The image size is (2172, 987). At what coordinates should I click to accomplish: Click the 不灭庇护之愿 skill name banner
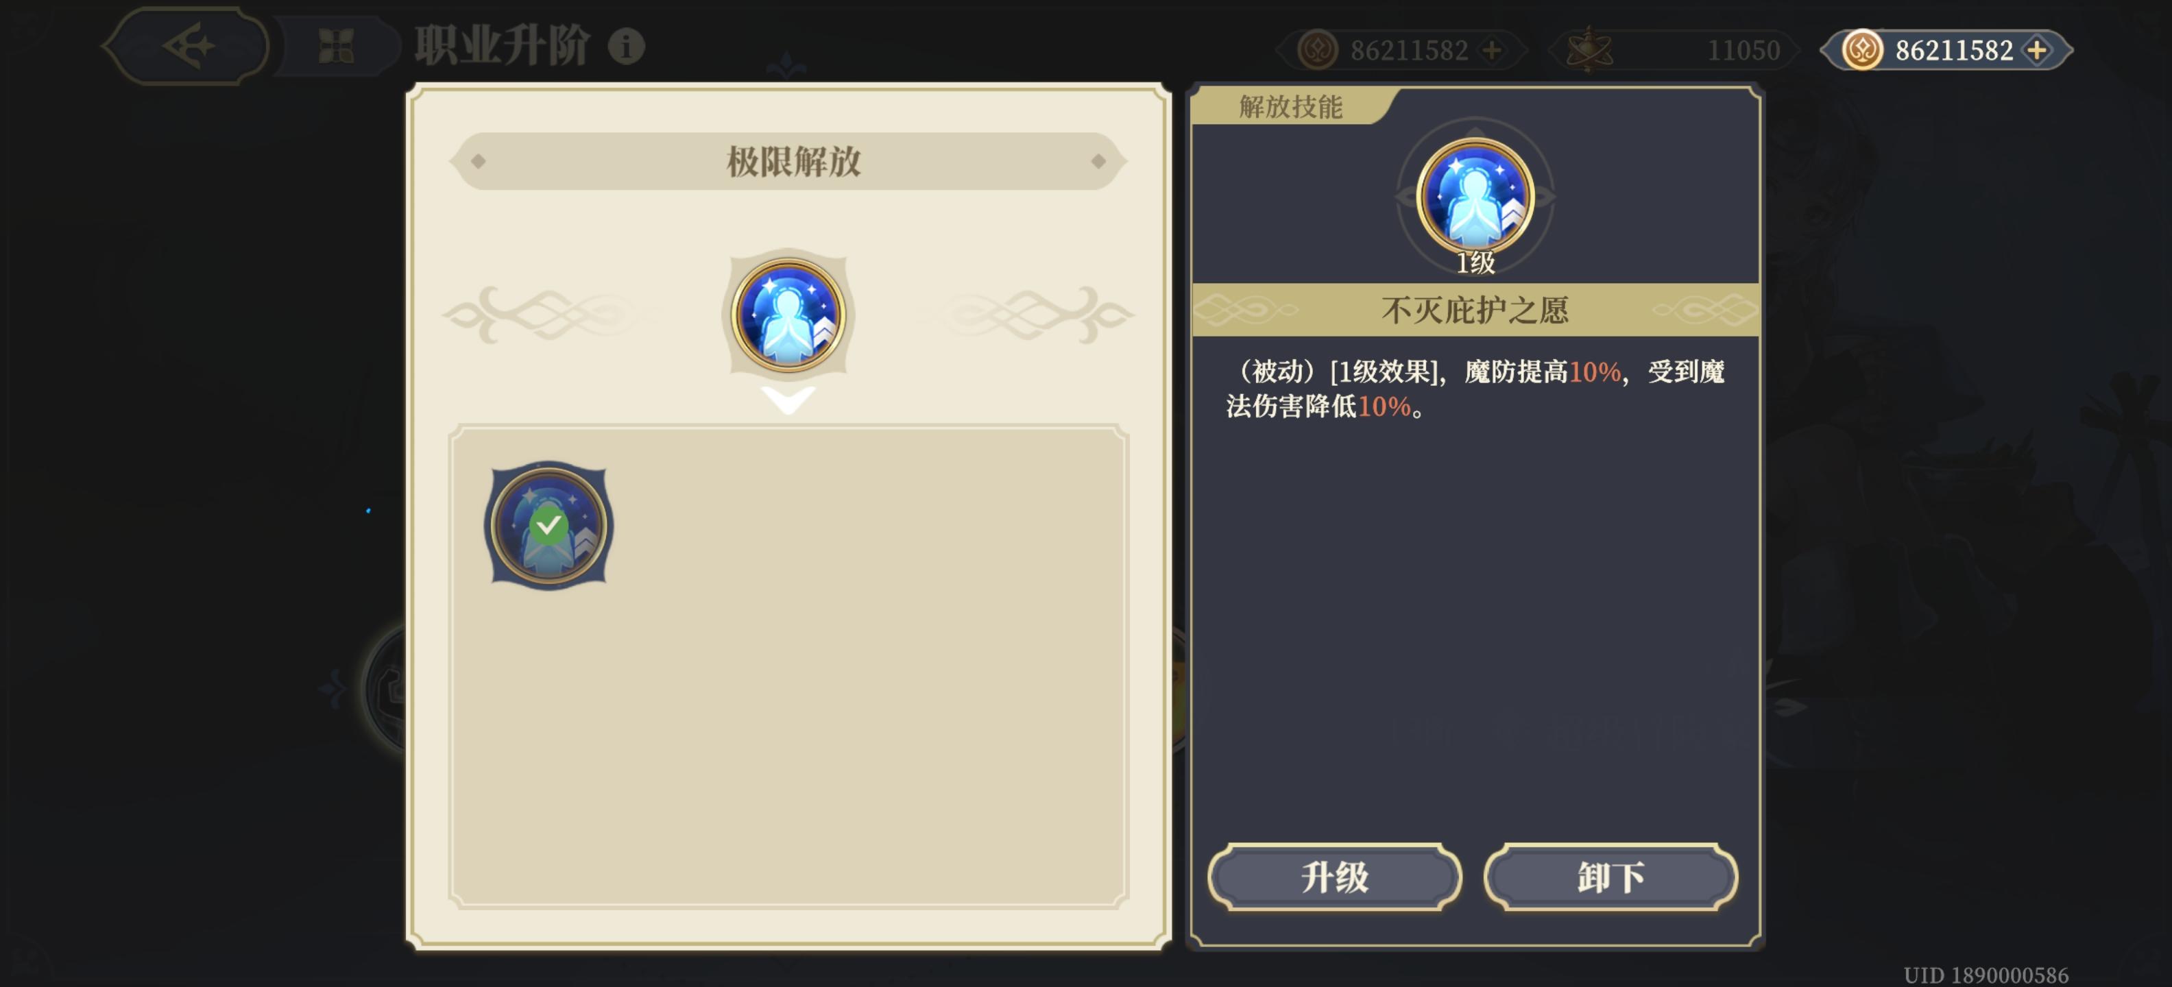1475,310
